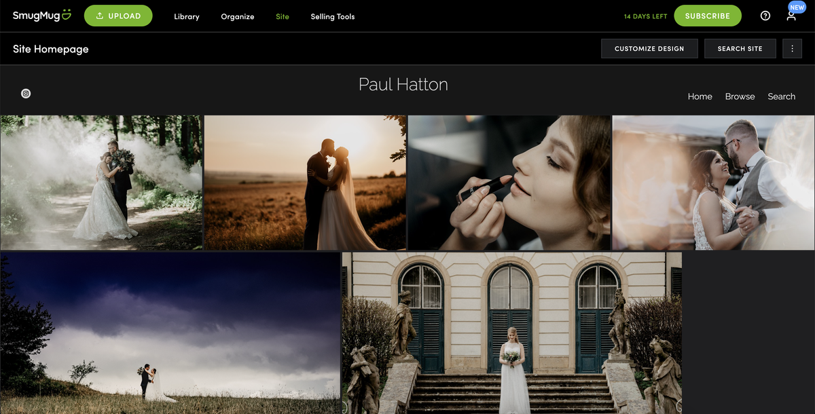Select the Browse navigation item
Image resolution: width=815 pixels, height=414 pixels.
click(740, 96)
